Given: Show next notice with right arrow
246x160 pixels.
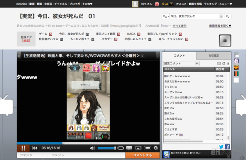Looking at the screenshot, I should point(158,56).
